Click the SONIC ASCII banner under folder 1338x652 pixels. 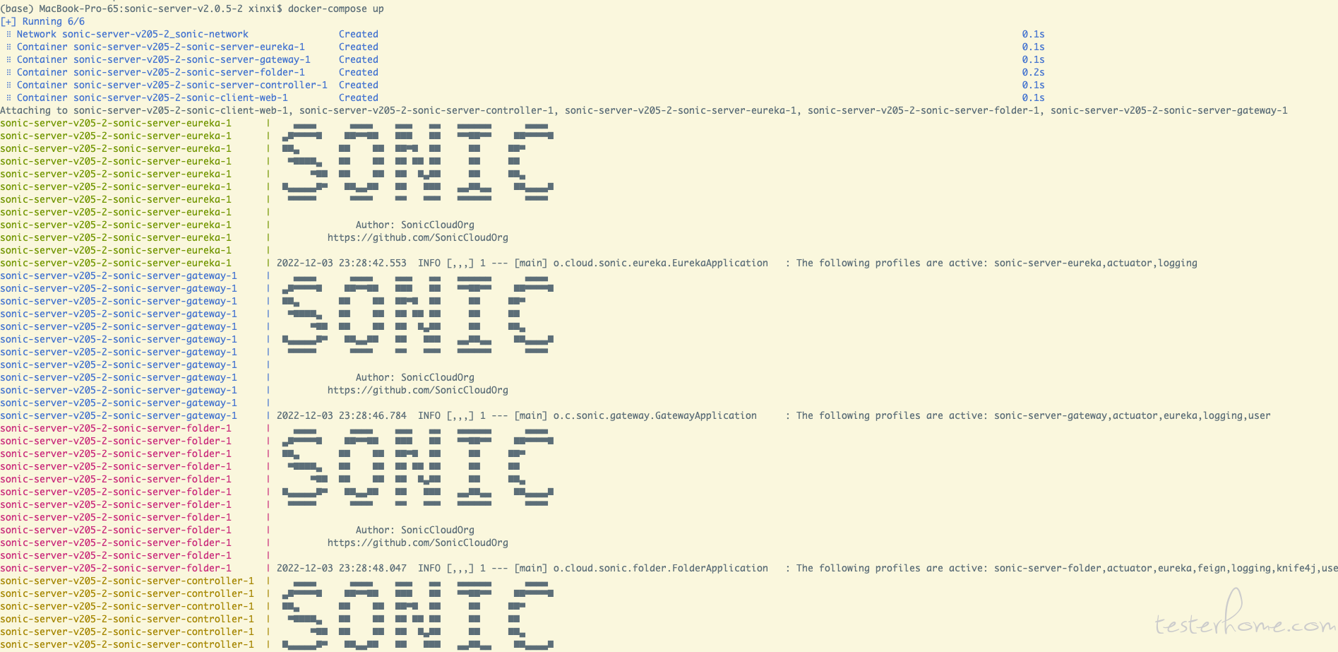[418, 467]
